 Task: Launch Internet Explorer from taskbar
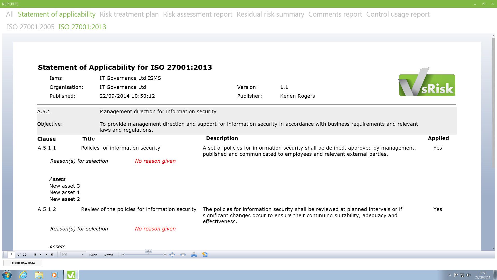[23, 275]
